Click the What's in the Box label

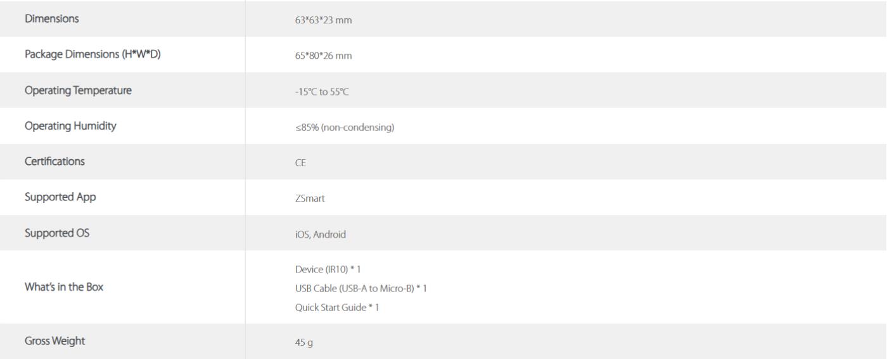(64, 286)
